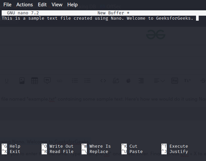Click the TΣx math formula icon in the background editor

(187, 80)
